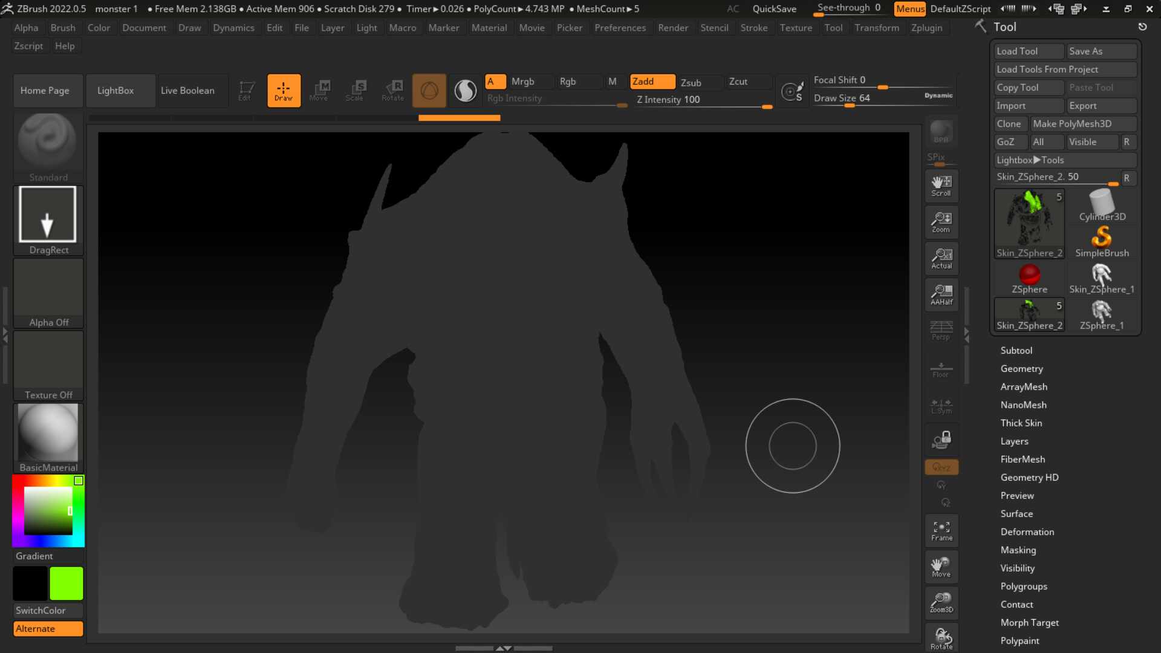This screenshot has width=1161, height=653.
Task: Click the QuickSave button
Action: click(x=774, y=9)
